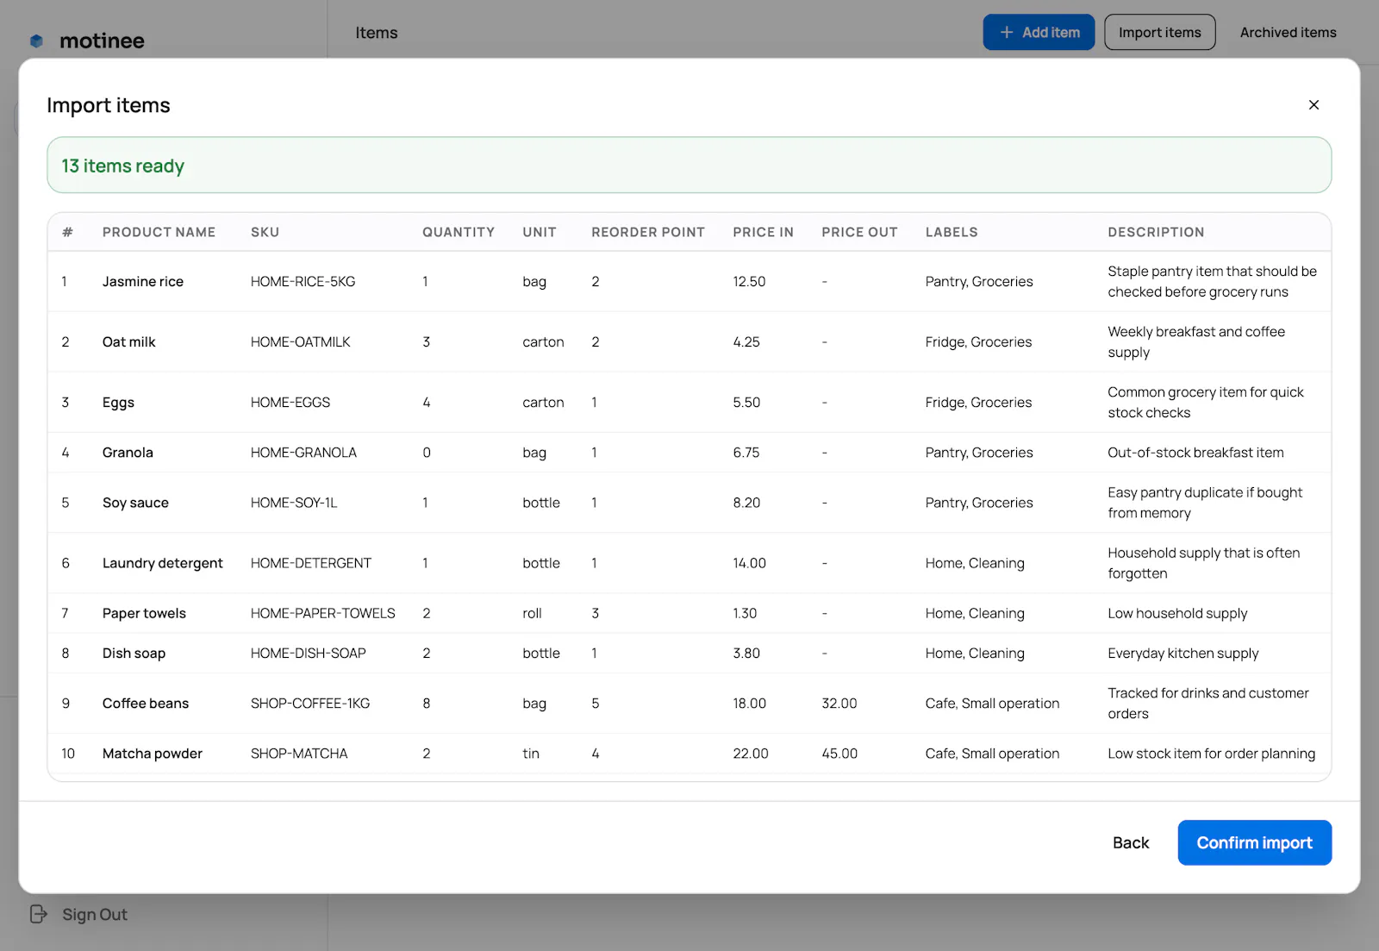Click the SKU column header

pyautogui.click(x=265, y=232)
